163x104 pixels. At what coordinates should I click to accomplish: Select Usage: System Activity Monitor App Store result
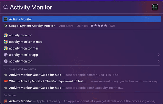[x=82, y=26]
